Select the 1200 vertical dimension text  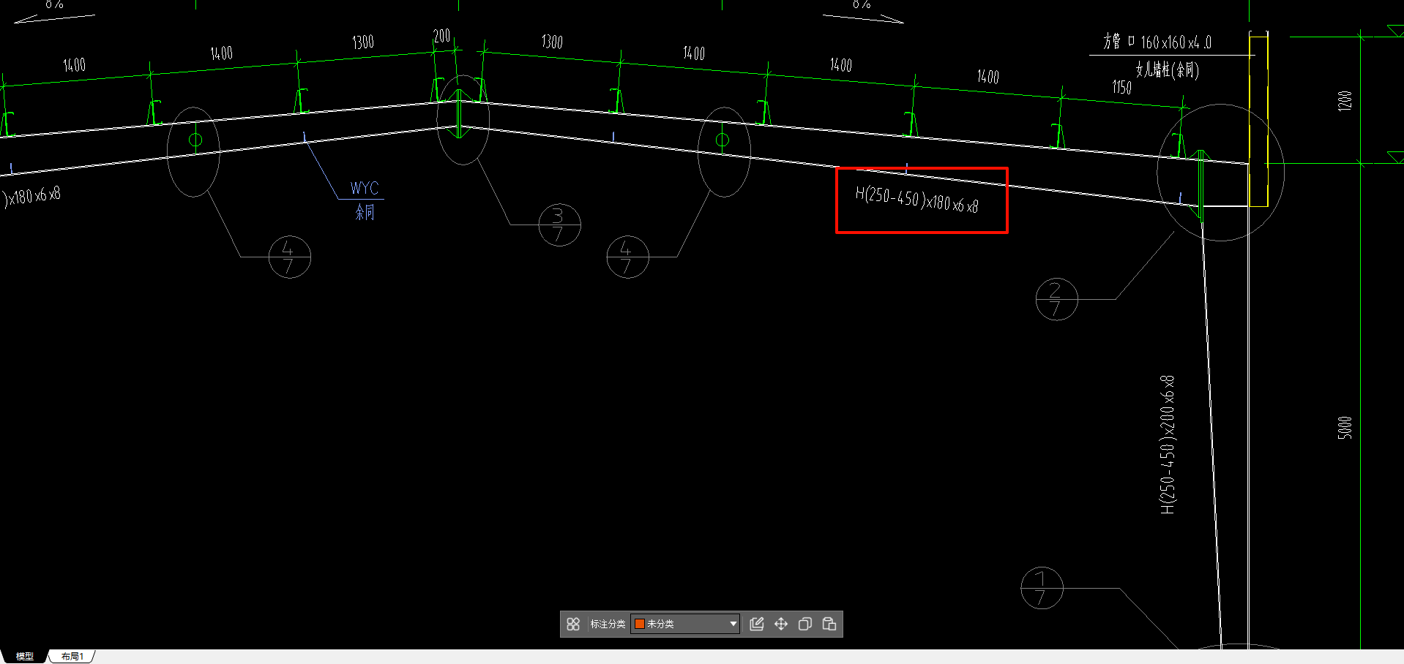pos(1345,101)
